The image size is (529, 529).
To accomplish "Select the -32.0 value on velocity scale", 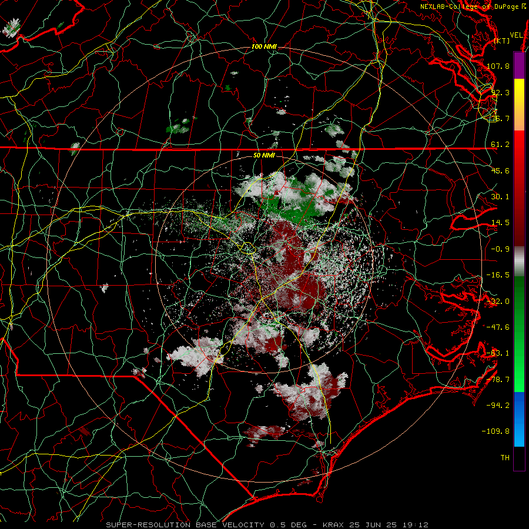I will click(498, 302).
